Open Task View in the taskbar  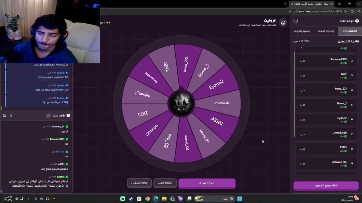click(189, 199)
